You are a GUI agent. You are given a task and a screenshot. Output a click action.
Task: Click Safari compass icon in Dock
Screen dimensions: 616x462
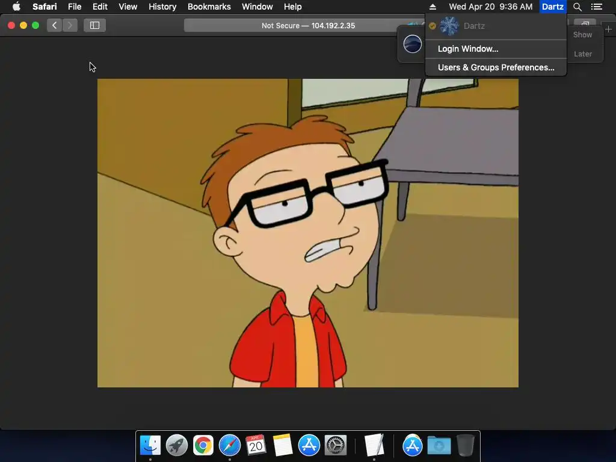point(229,445)
